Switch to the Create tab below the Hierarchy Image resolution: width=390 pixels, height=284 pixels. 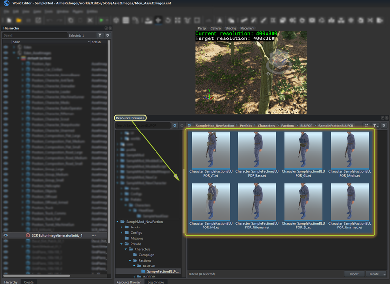(29, 282)
